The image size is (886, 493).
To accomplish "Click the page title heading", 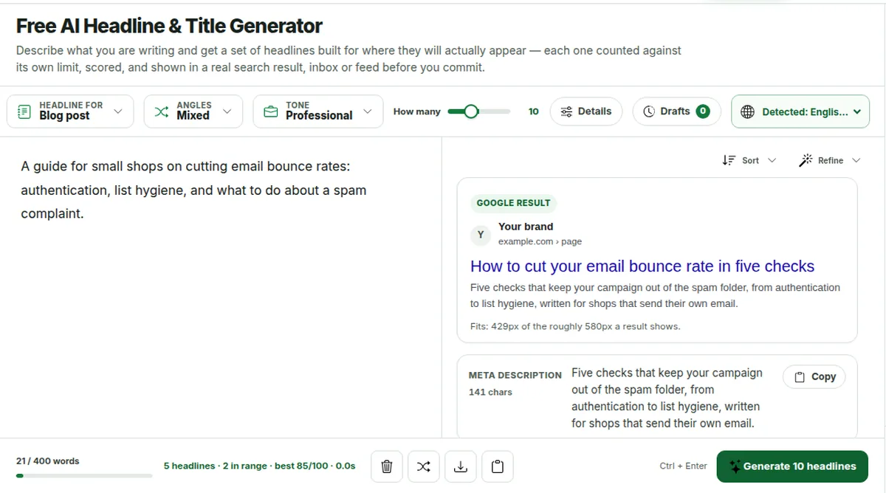I will 169,26.
